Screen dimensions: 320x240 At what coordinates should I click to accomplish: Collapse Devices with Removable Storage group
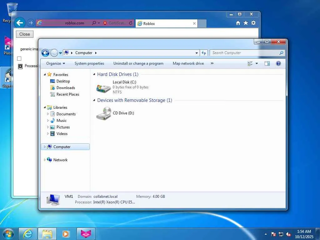(94, 100)
